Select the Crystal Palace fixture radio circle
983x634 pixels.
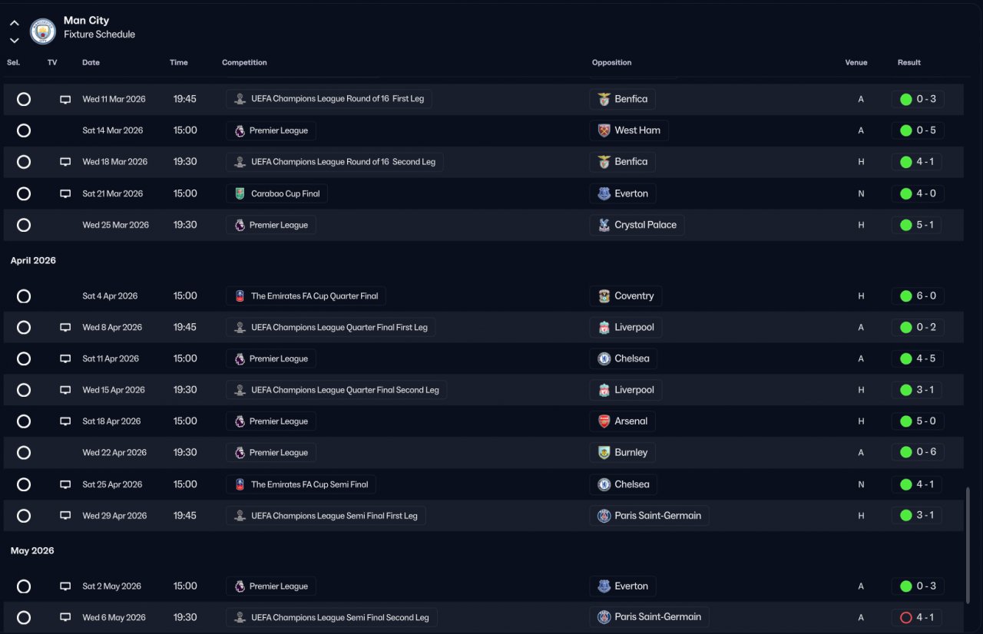pyautogui.click(x=24, y=225)
